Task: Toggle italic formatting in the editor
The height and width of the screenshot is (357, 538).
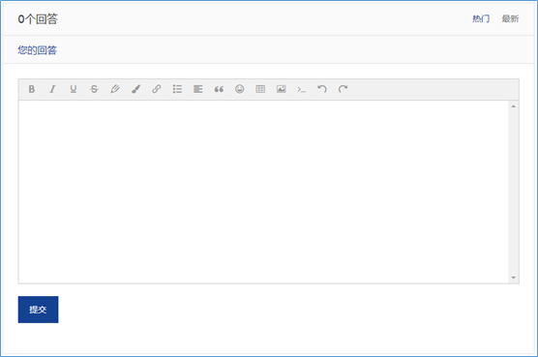Action: pyautogui.click(x=52, y=89)
